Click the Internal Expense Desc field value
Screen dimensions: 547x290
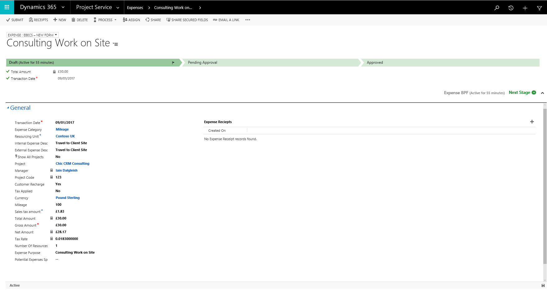[x=71, y=143]
